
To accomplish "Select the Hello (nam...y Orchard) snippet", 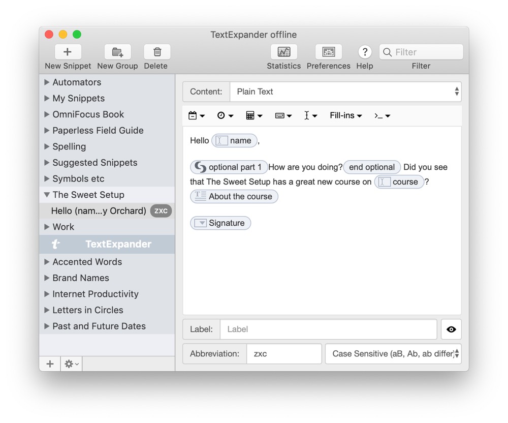I will 107,210.
